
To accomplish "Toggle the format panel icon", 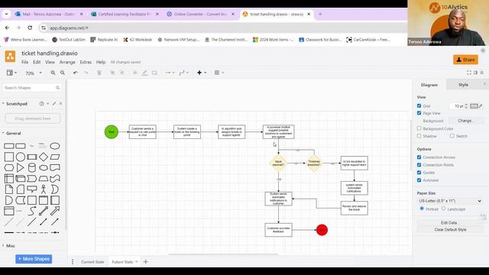I will [x=475, y=73].
